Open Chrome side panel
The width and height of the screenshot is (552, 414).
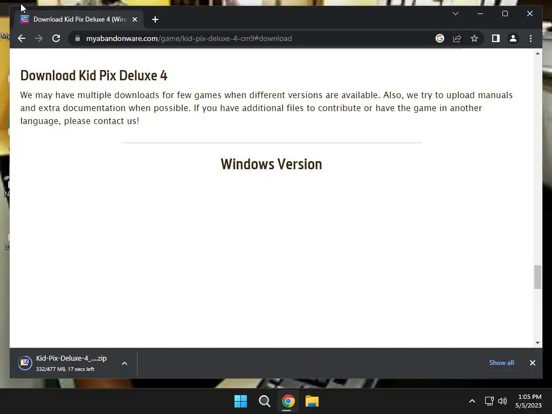[x=496, y=38]
